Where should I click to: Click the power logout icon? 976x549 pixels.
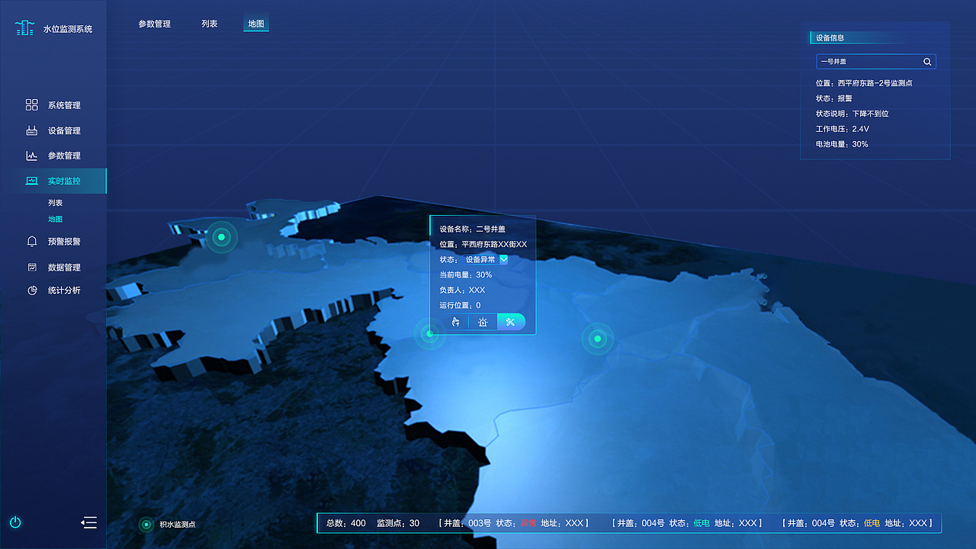tap(15, 522)
